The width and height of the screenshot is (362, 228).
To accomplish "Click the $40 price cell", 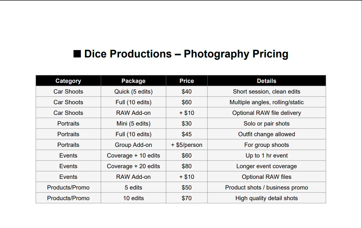I will coord(187,91).
